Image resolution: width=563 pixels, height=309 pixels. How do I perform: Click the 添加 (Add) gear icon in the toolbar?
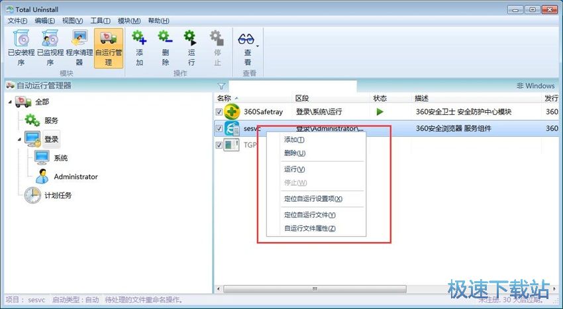point(139,38)
